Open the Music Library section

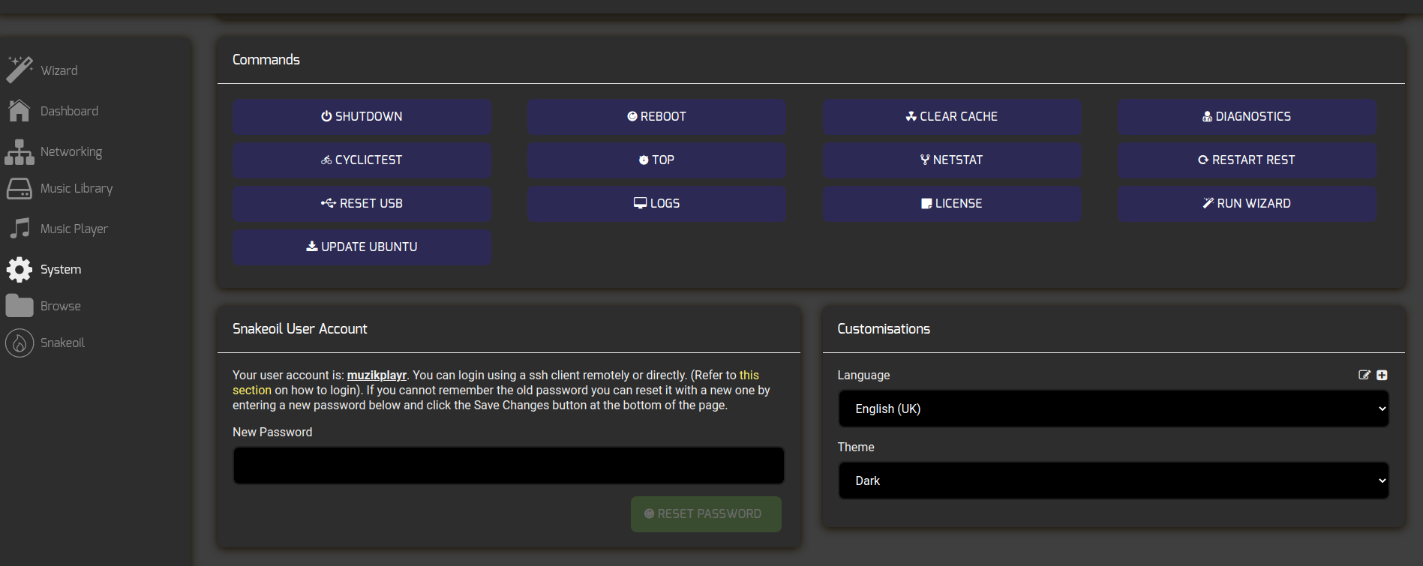click(x=77, y=188)
